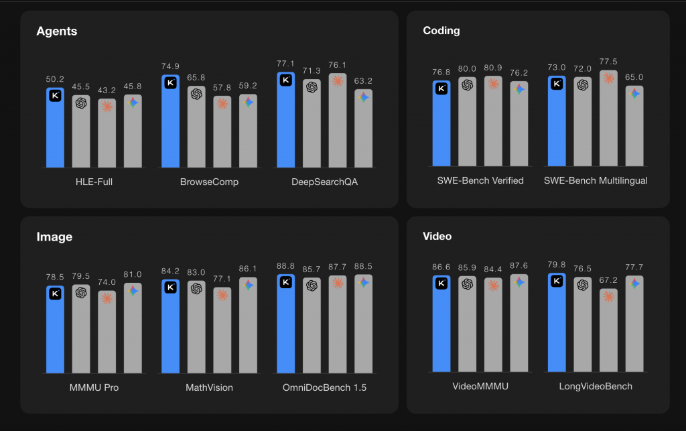Click the MathVision chart label
Screen dimensions: 686x431
(x=209, y=387)
